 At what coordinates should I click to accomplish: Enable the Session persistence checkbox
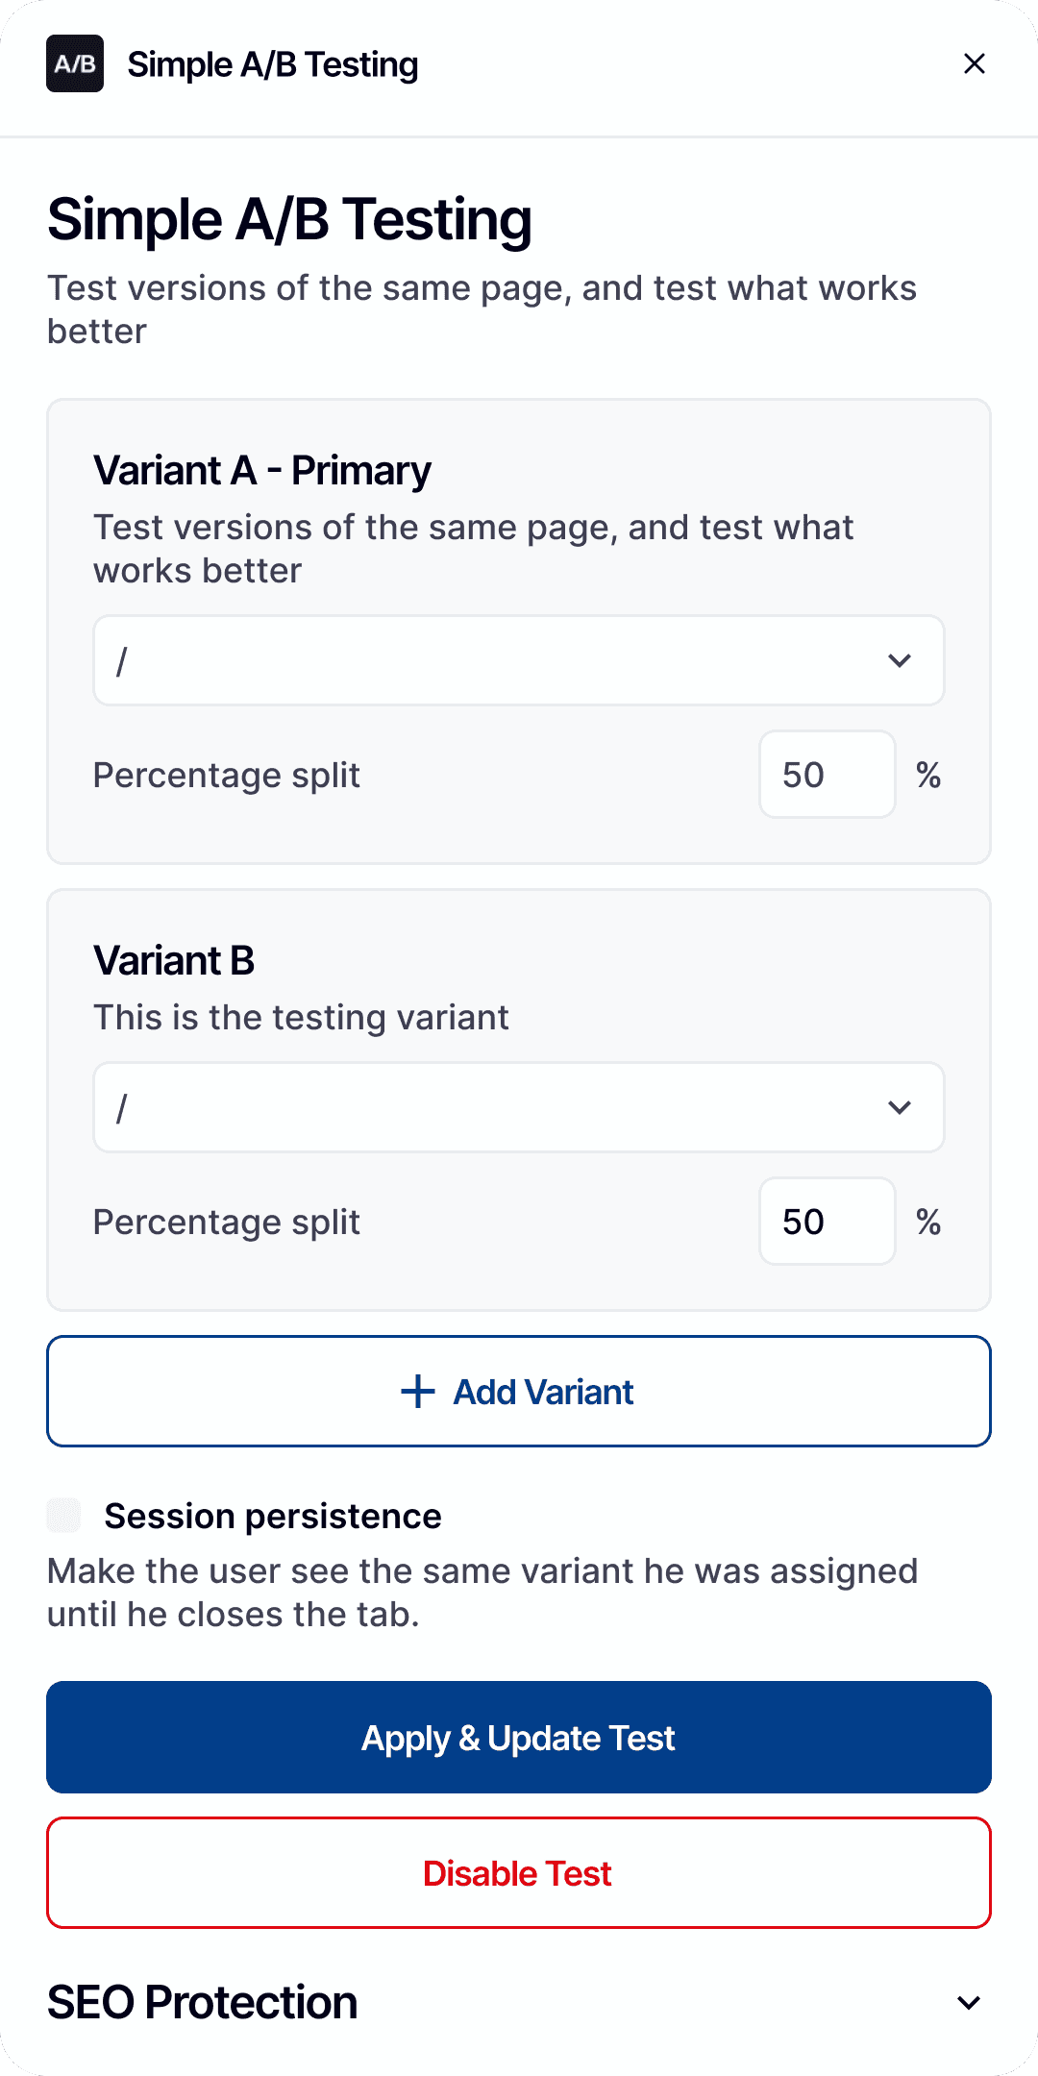tap(64, 1516)
